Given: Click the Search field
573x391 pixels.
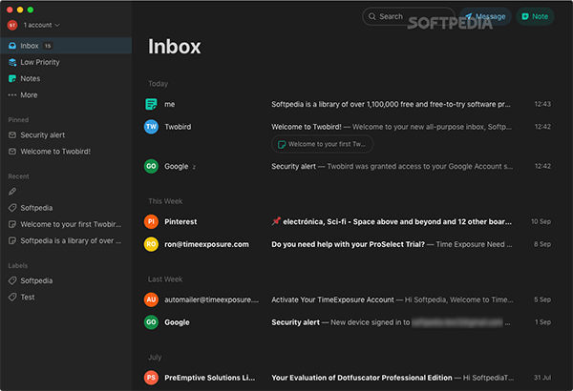Looking at the screenshot, I should click(408, 16).
